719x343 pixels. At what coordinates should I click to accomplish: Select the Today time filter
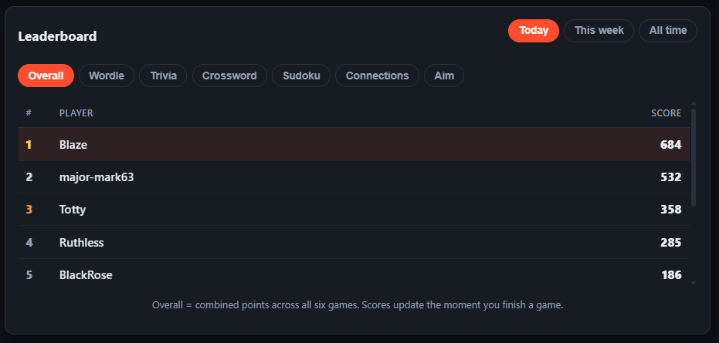tap(534, 31)
